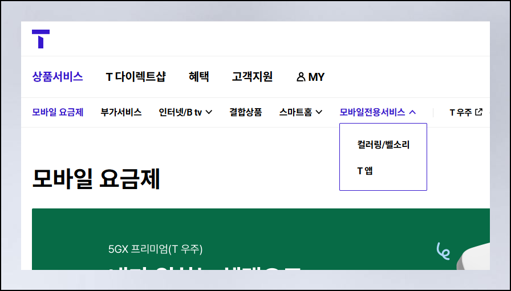The image size is (511, 291).
Task: Click the light blue swirl doodle in the banner
Action: click(x=443, y=251)
